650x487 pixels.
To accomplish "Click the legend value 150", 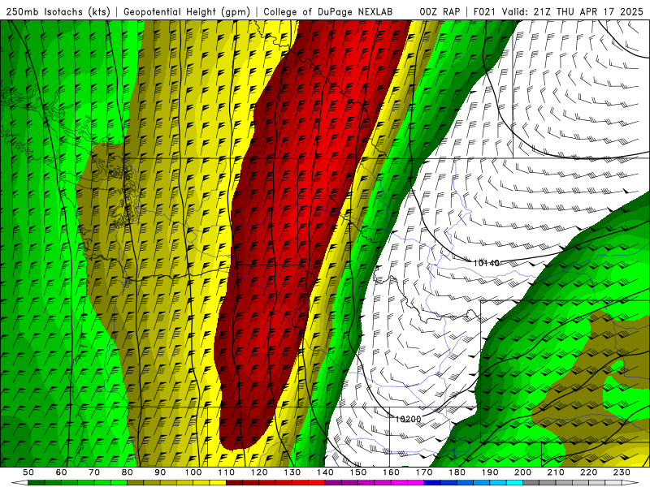I will [358, 472].
